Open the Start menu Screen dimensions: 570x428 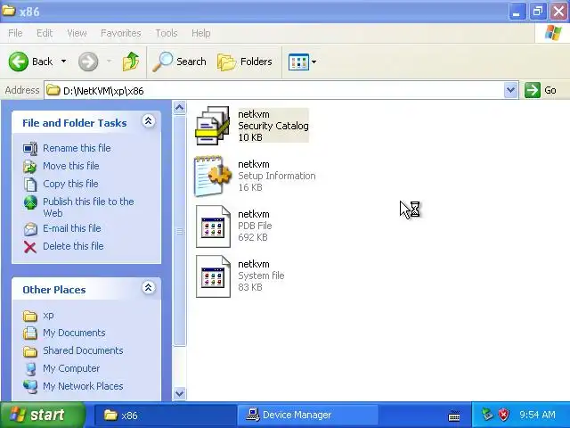(42, 415)
